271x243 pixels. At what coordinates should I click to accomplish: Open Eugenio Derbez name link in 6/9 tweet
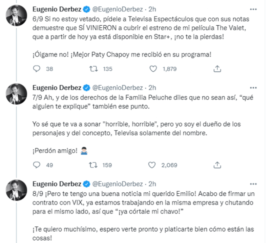[x=56, y=8]
